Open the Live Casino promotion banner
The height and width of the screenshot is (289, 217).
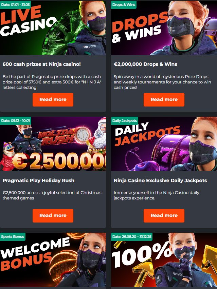coord(53,28)
